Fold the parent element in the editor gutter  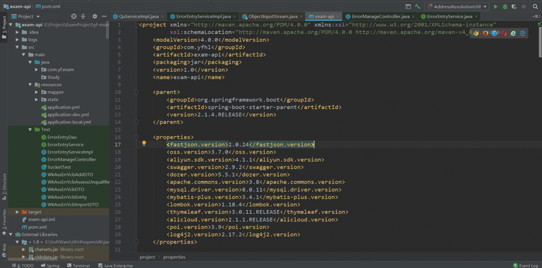click(136, 92)
